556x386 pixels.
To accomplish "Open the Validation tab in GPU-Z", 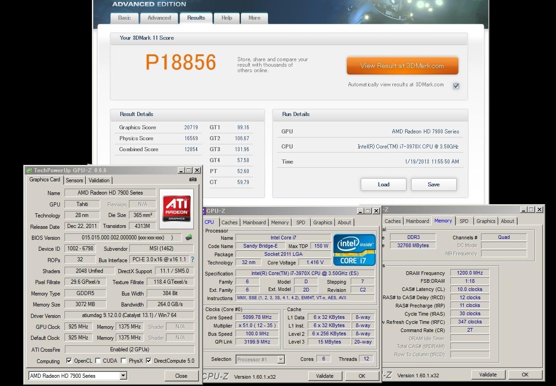I will [x=99, y=180].
